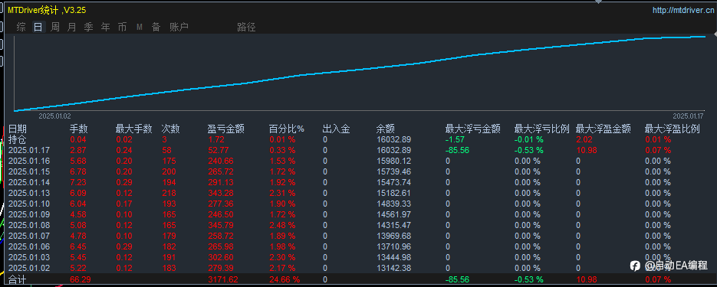The image size is (717, 287).
Task: Click the 最大浮亏金额 column header
Action: (473, 129)
